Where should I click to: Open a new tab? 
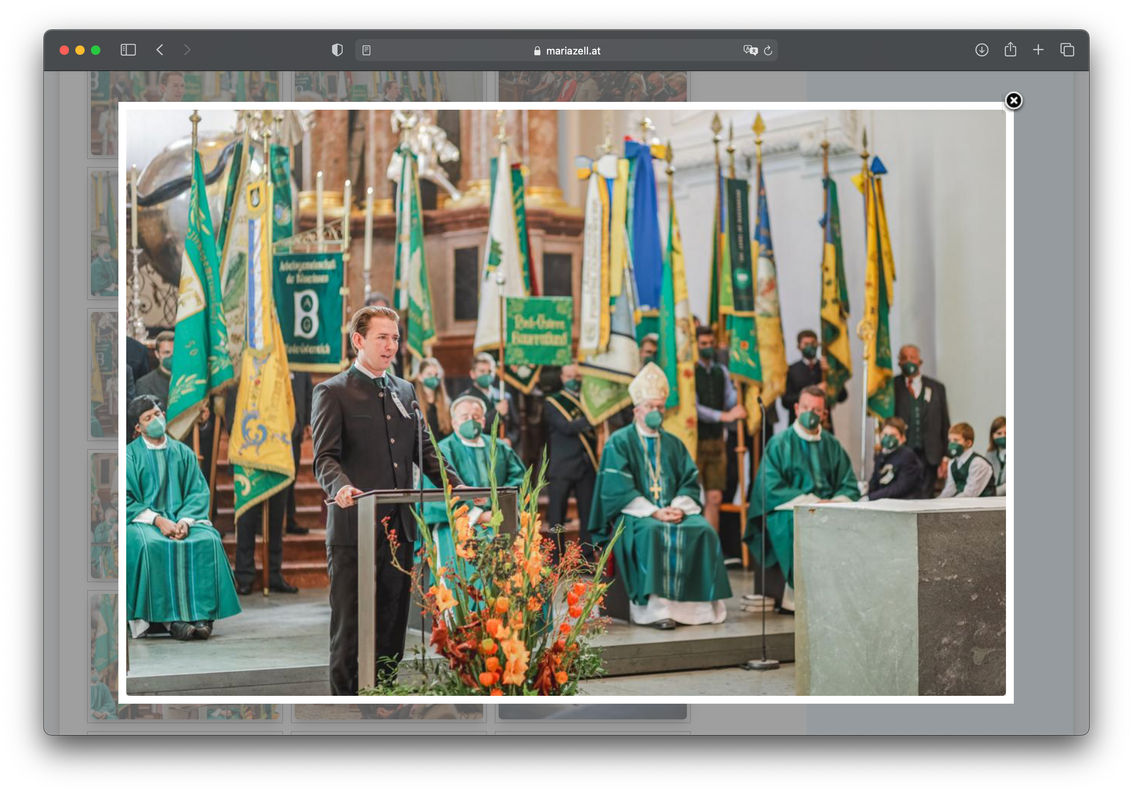(x=1038, y=50)
